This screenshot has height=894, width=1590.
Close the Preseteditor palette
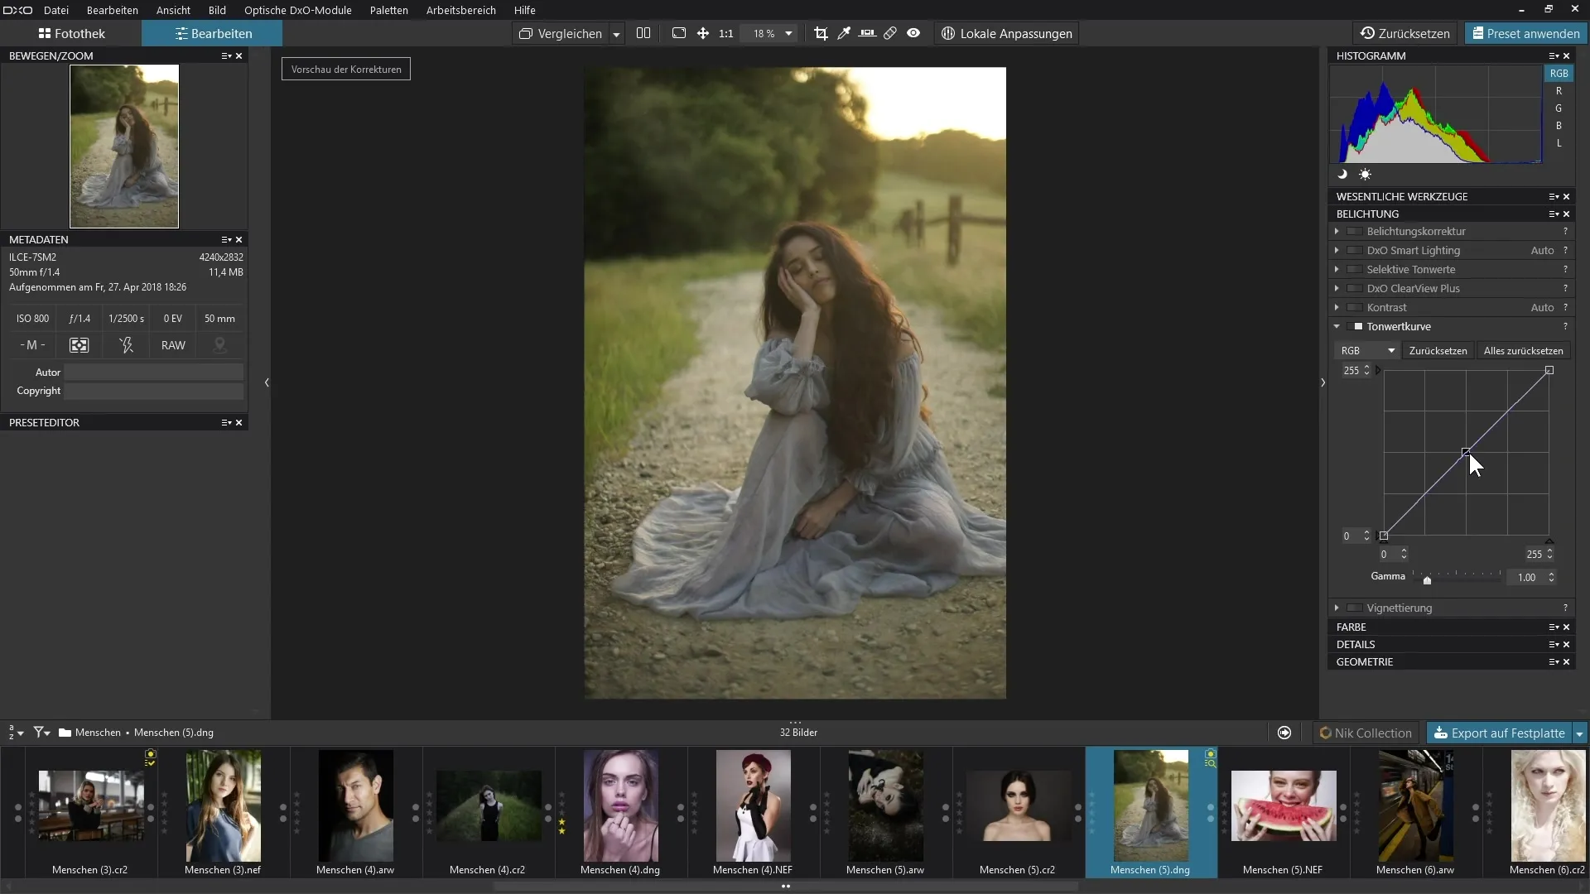239,423
